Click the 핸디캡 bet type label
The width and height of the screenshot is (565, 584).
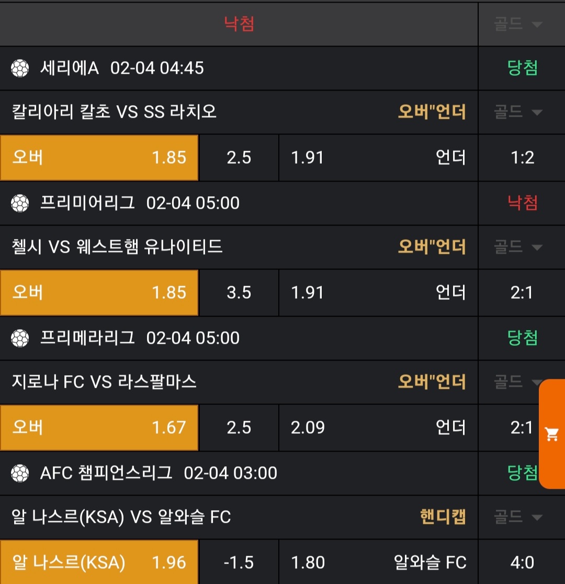(443, 518)
